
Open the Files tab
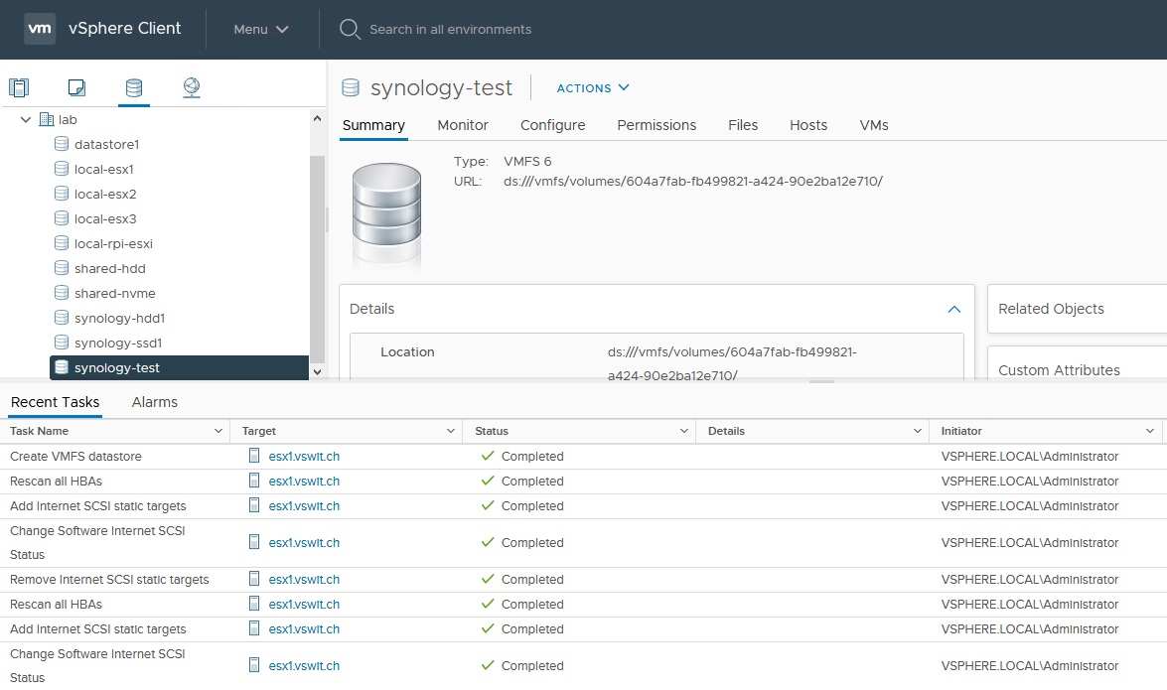(x=742, y=125)
